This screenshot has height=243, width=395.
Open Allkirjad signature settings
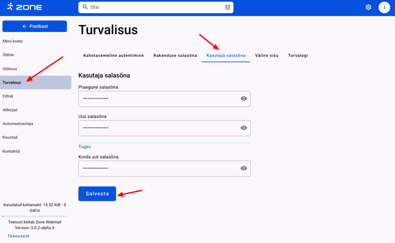click(10, 110)
